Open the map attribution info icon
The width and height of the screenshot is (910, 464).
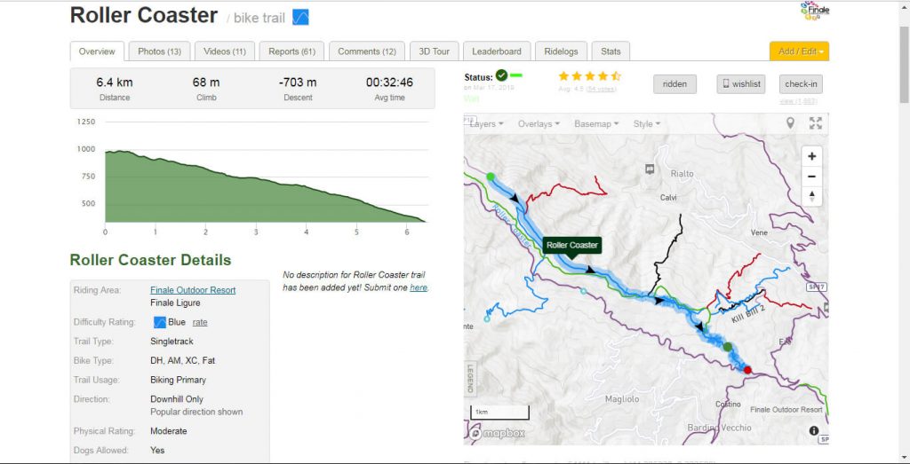[x=814, y=430]
